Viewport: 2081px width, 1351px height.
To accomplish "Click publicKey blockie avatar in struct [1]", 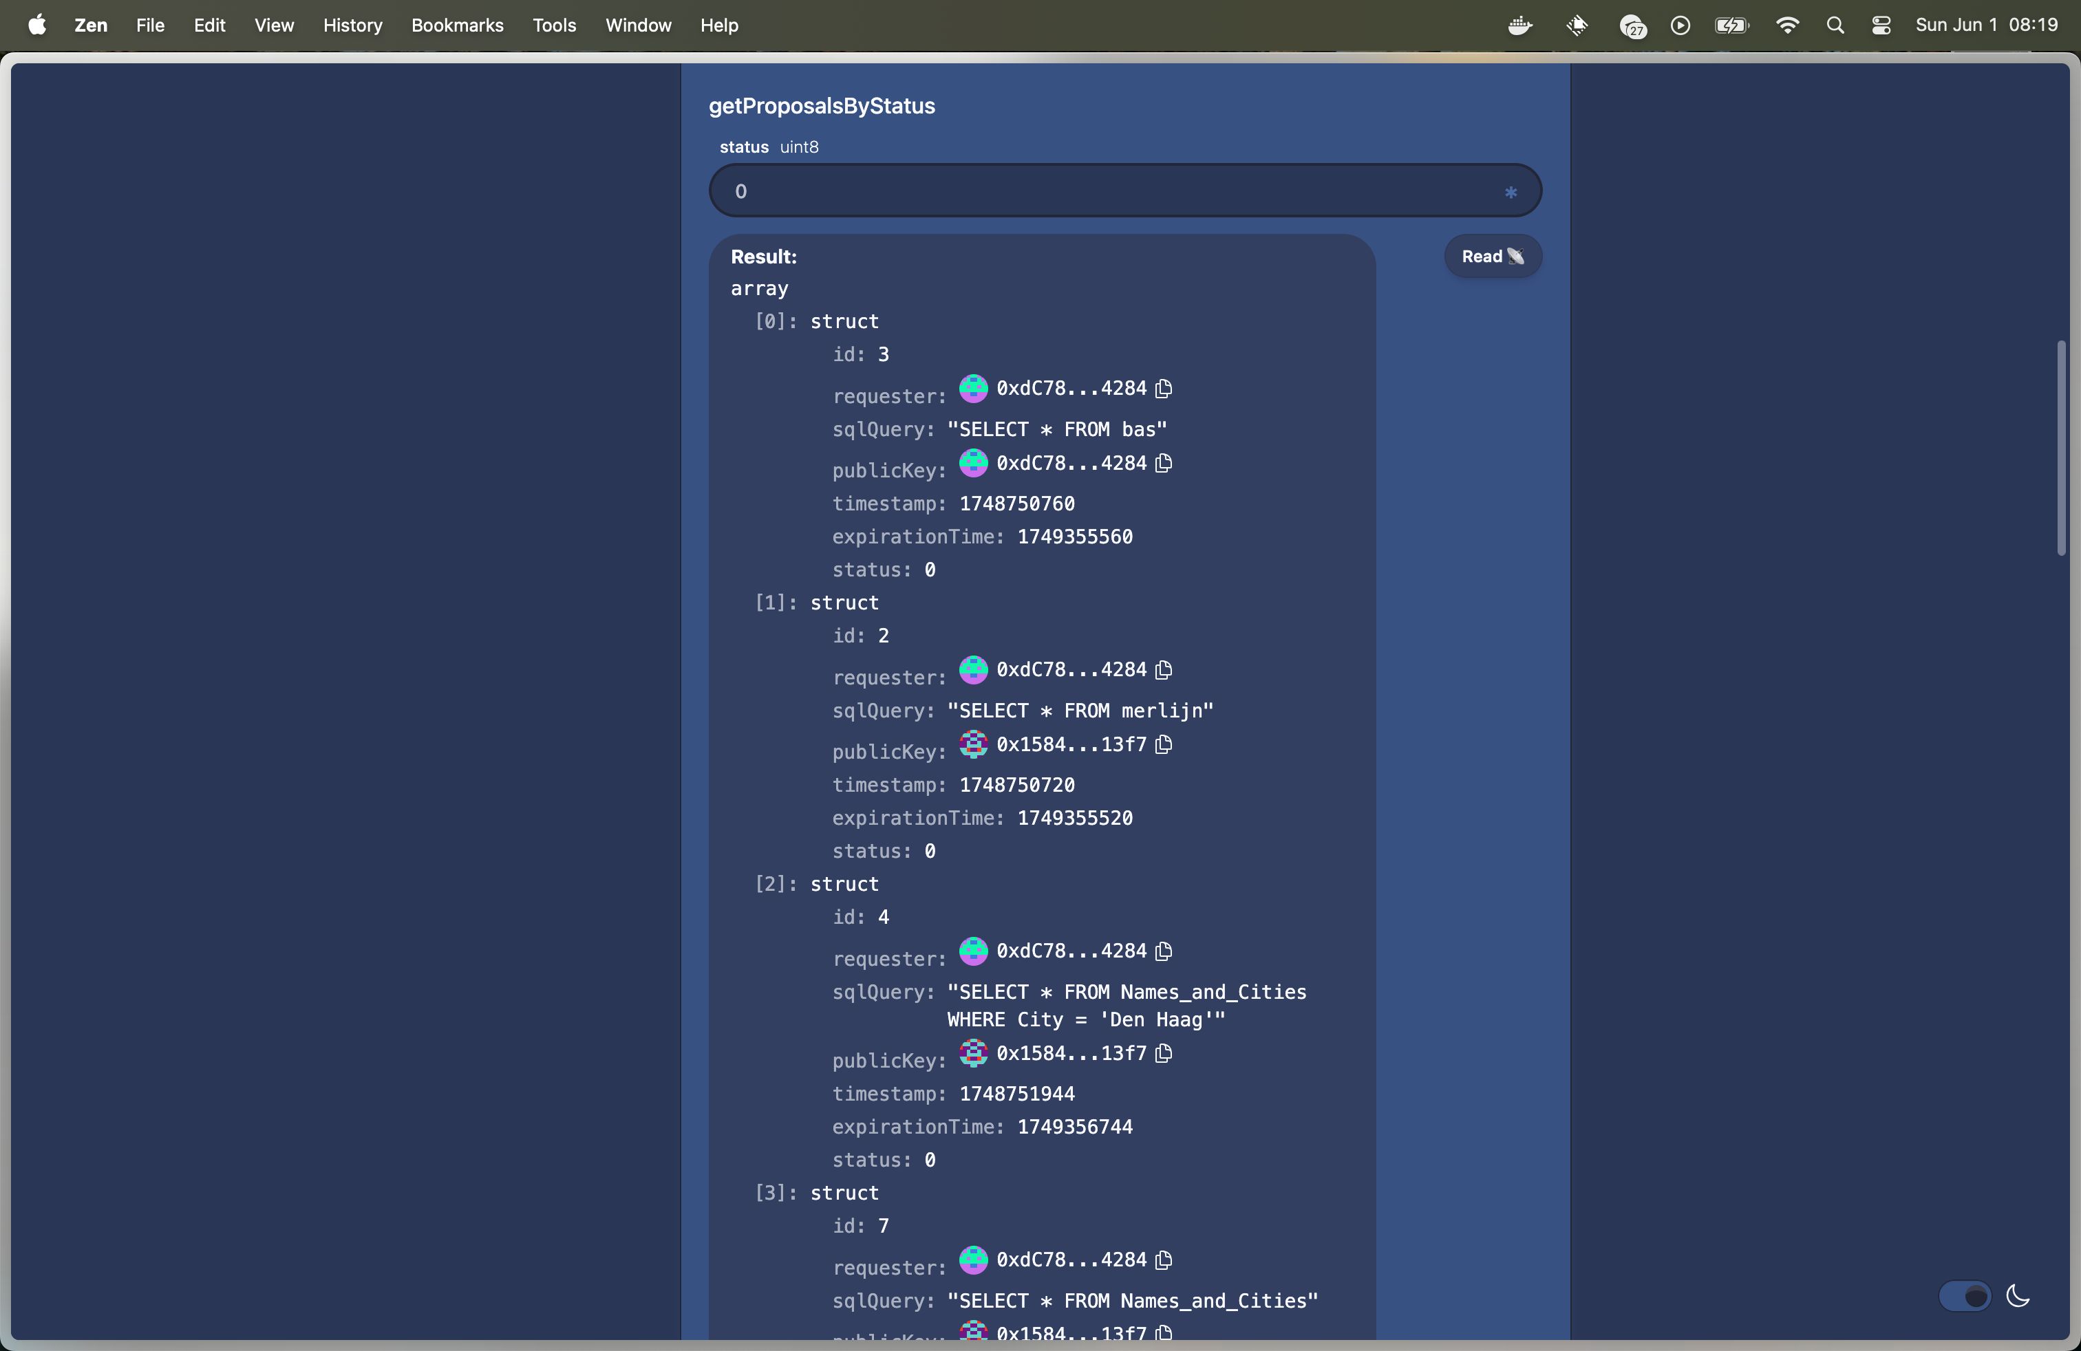I will click(x=973, y=744).
